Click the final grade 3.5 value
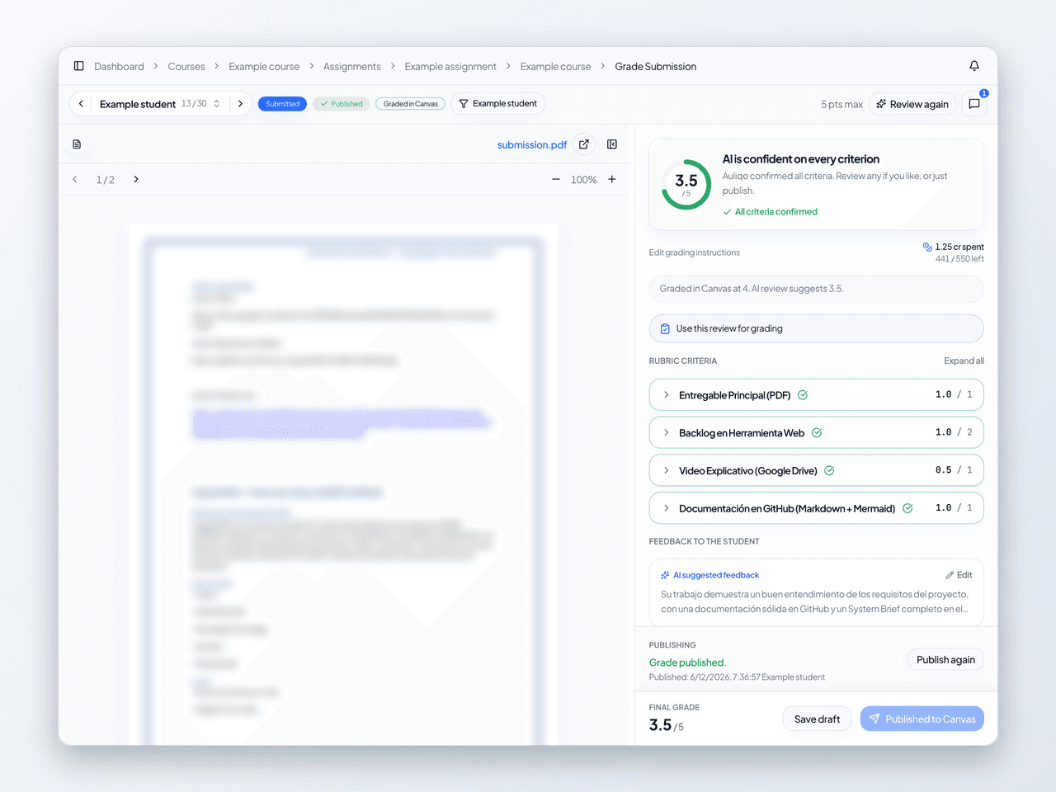Screen dimensions: 1056x792 (660, 725)
